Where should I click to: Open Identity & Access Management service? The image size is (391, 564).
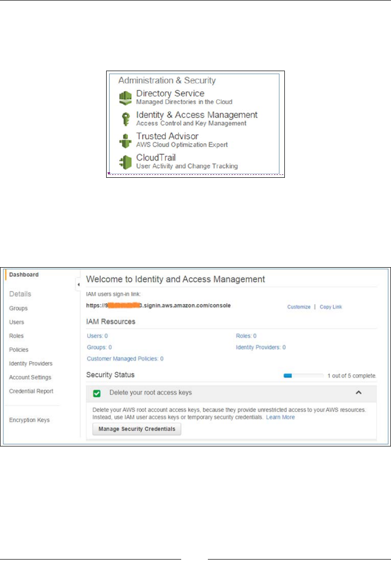coord(197,115)
